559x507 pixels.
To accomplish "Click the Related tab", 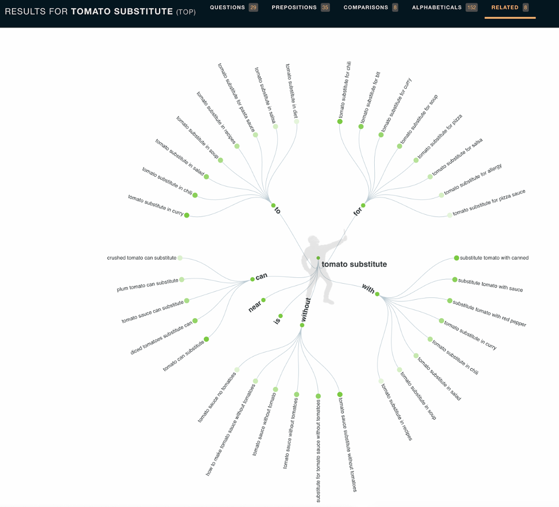I will 510,8.
